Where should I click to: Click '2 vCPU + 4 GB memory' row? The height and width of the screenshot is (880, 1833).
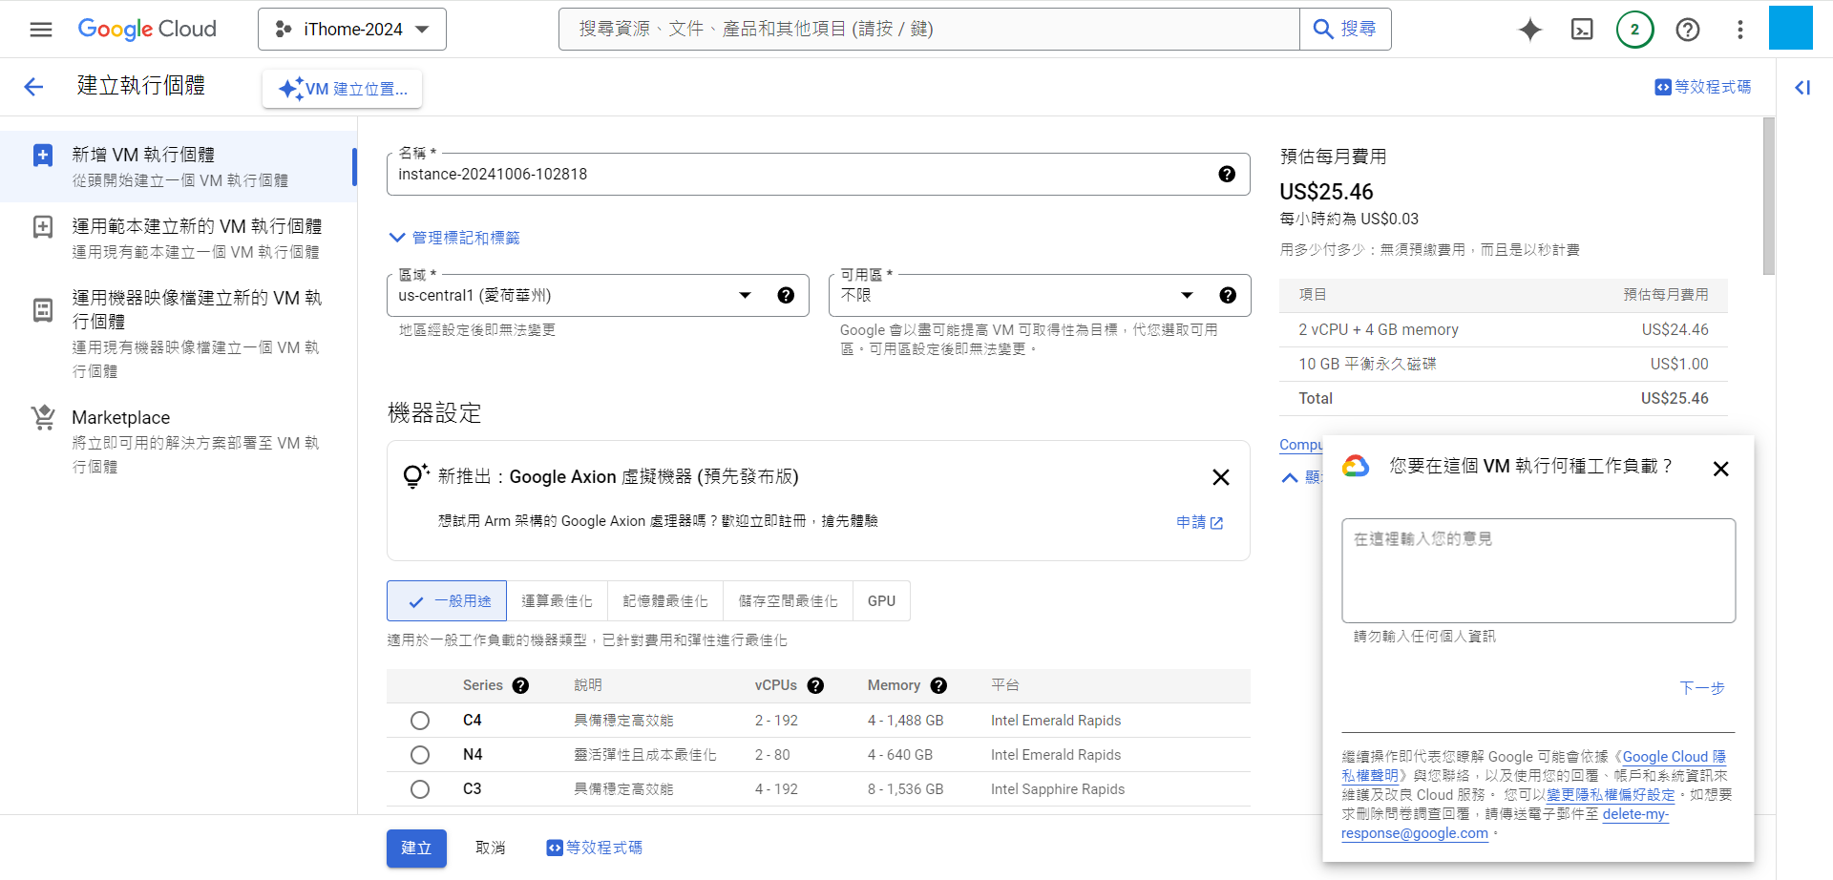pos(1504,330)
